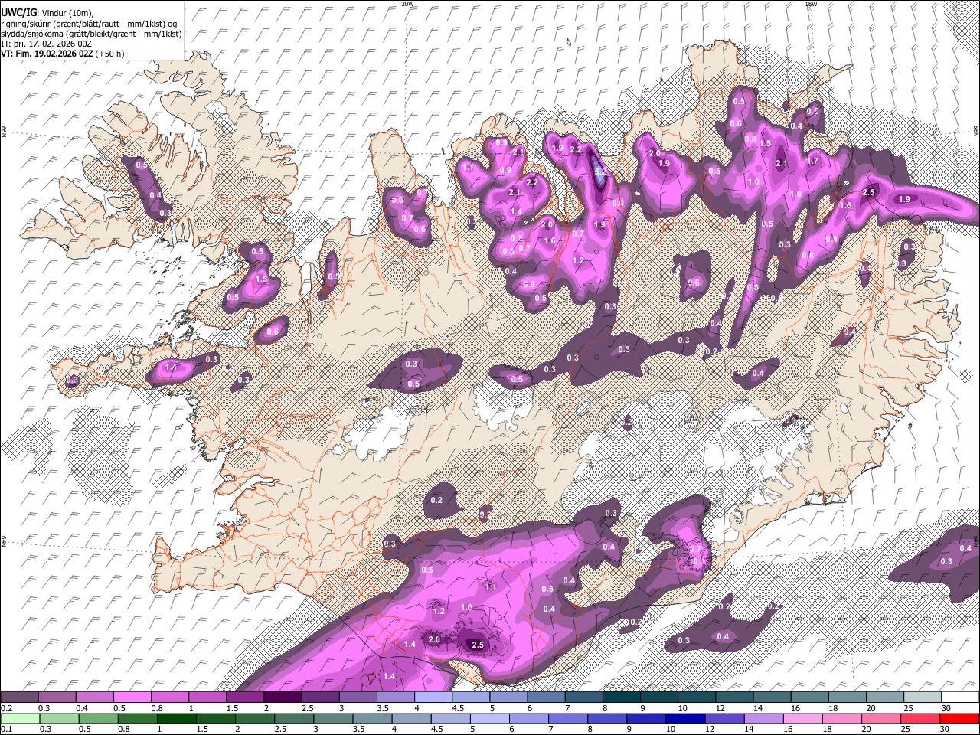The width and height of the screenshot is (980, 735).
Task: Pick the white top-row swatch at 30
Action: [x=960, y=697]
